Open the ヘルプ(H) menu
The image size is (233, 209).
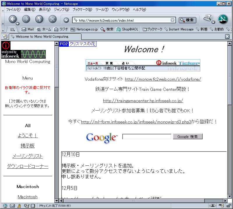coord(140,10)
